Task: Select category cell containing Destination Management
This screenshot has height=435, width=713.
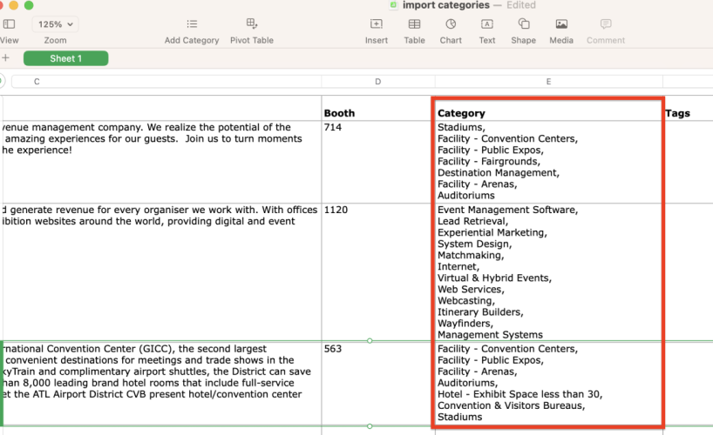Action: click(x=548, y=162)
